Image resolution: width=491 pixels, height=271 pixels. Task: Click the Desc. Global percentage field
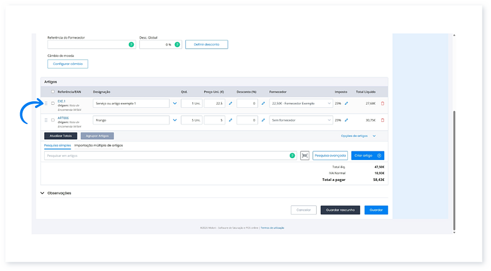click(x=161, y=44)
